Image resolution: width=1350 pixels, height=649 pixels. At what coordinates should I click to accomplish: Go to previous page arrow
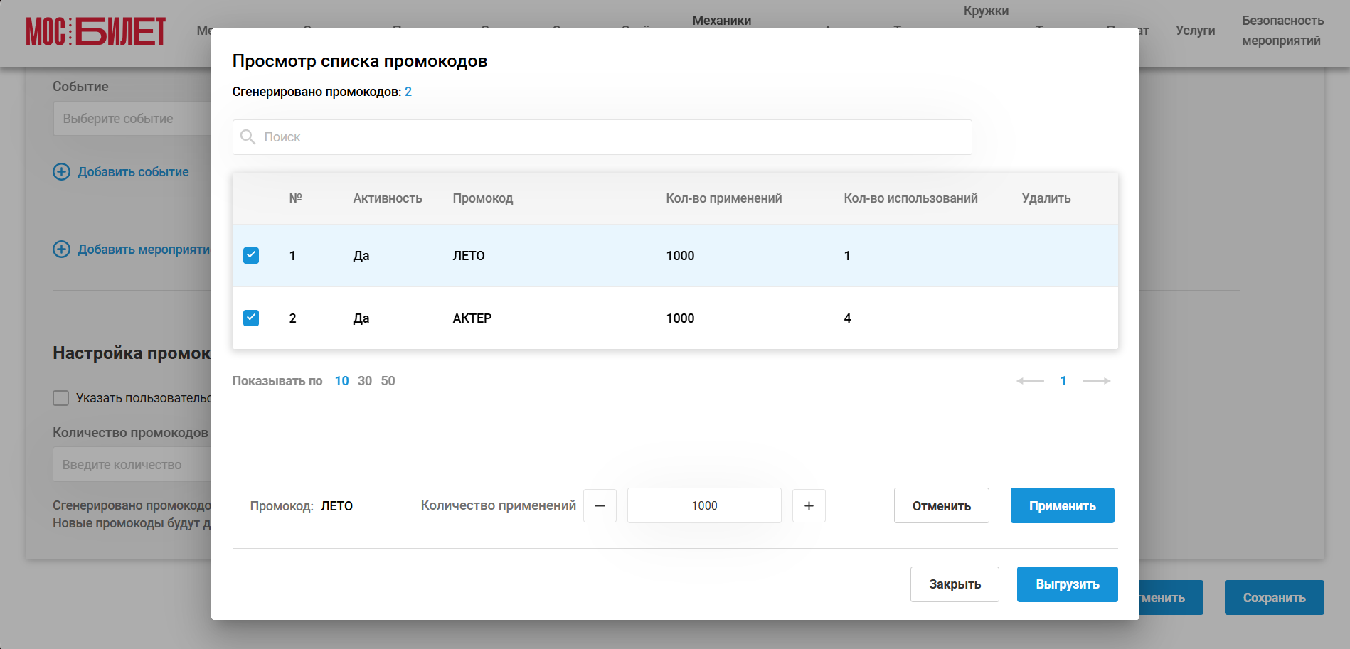pyautogui.click(x=1030, y=381)
